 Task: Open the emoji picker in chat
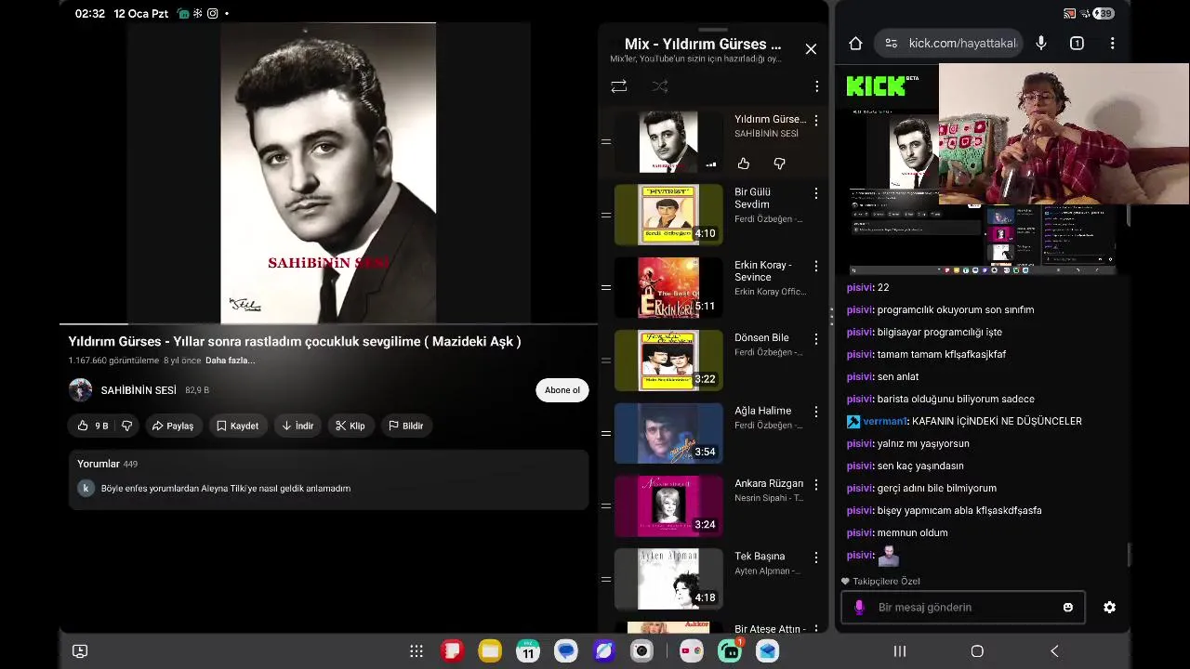(1068, 608)
